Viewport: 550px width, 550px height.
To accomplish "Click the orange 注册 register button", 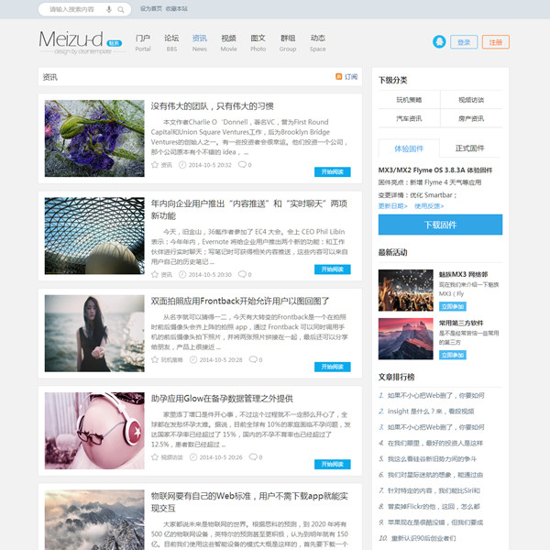I will [496, 42].
